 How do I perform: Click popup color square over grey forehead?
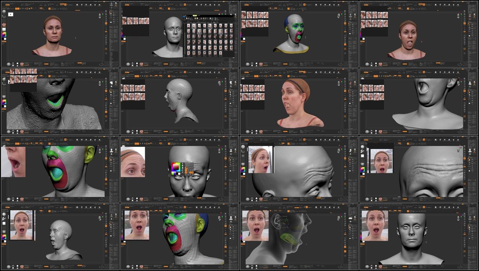[175, 167]
